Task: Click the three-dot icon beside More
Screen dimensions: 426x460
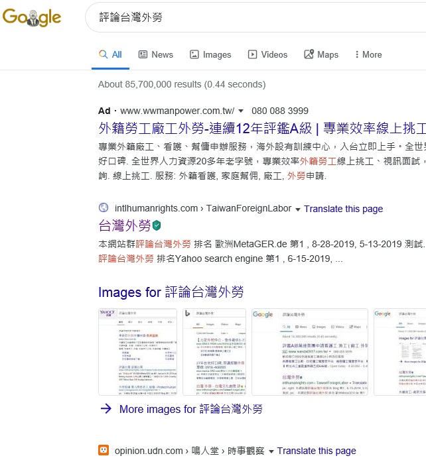Action: coord(357,54)
